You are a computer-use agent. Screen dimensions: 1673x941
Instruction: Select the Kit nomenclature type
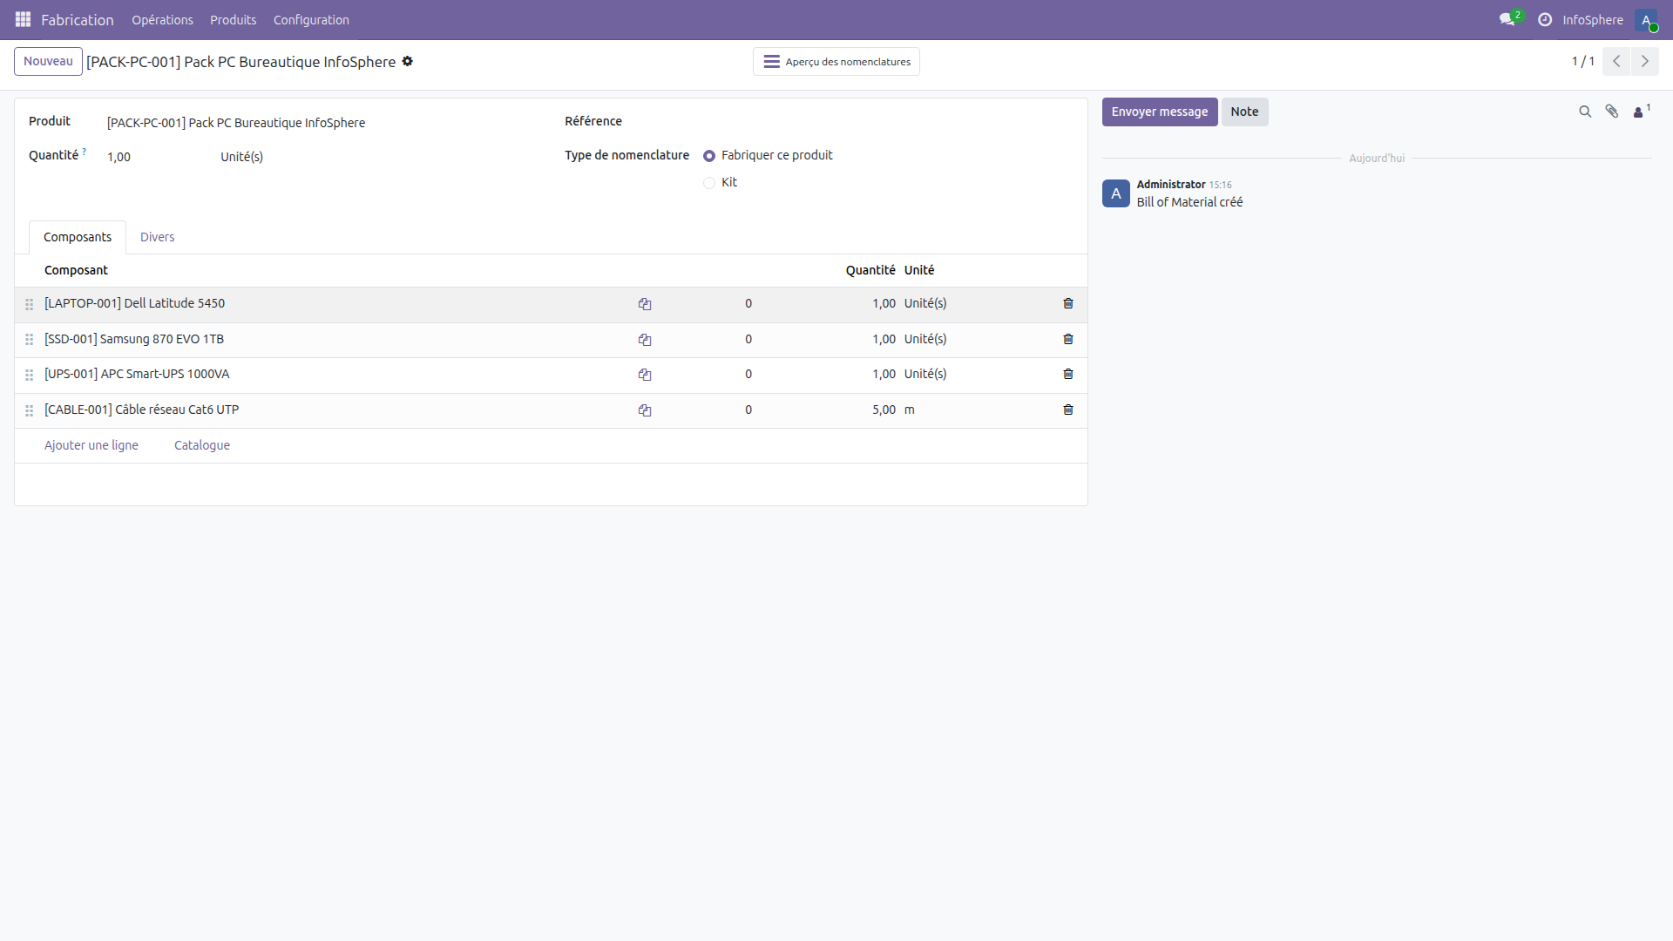tap(708, 183)
